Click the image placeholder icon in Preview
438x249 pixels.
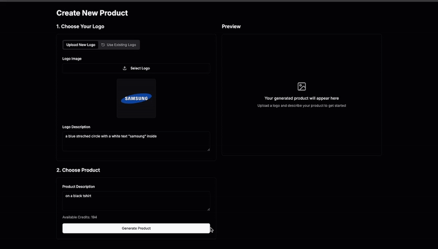(302, 87)
